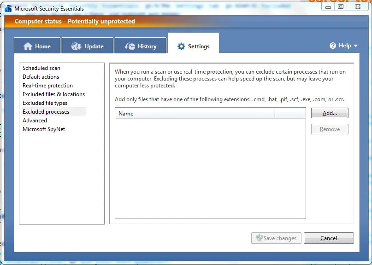
Task: Maximize the Security Essentials window
Action: pyautogui.click(x=341, y=7)
